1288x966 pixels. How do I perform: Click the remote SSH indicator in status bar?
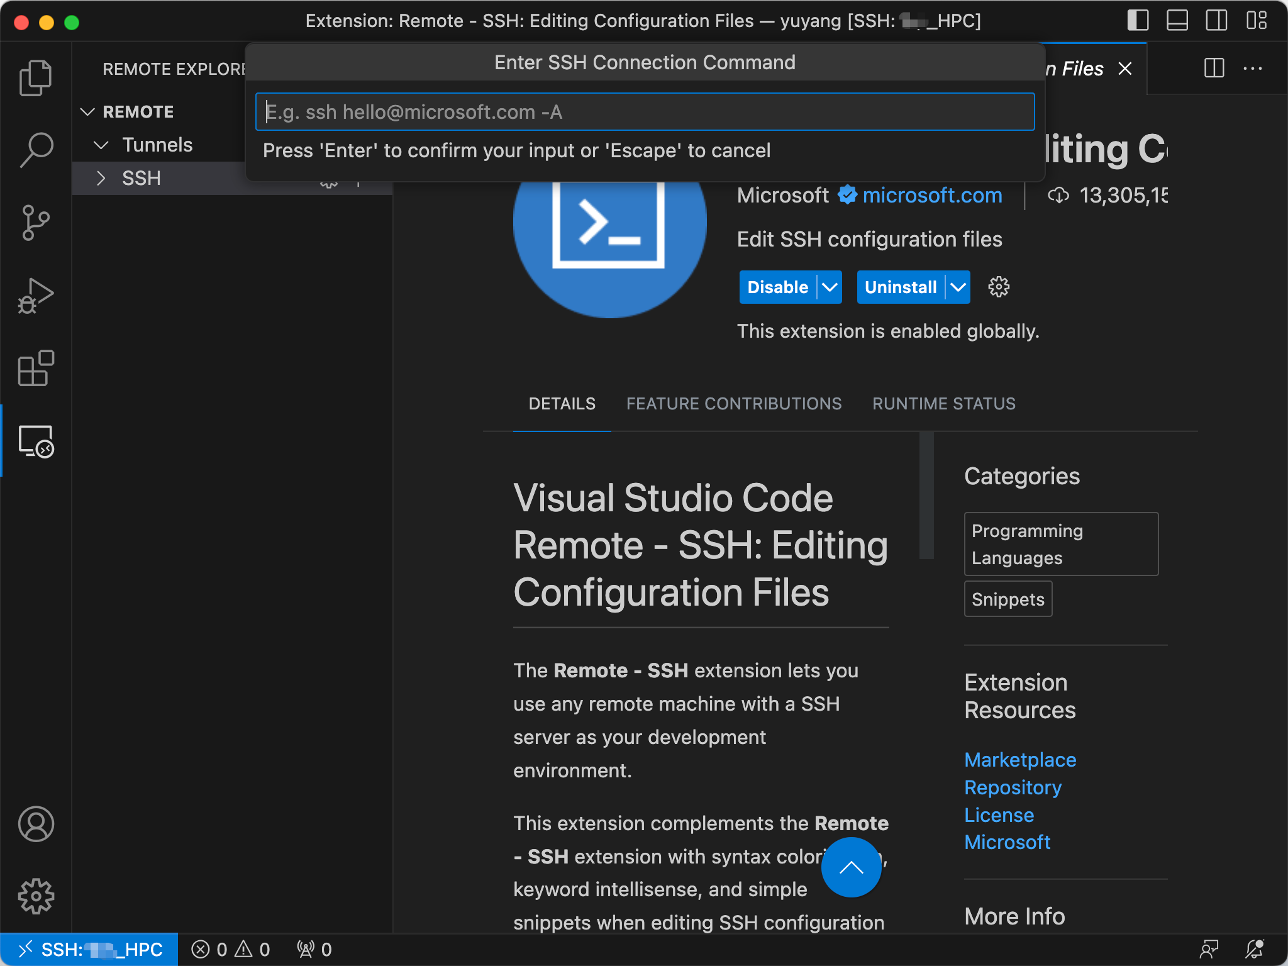(89, 950)
